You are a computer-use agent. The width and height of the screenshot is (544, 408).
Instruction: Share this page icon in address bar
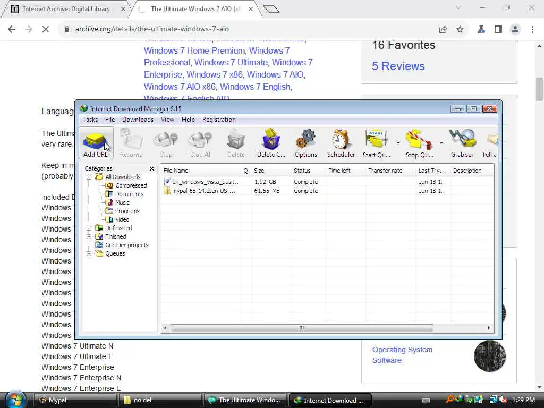tap(443, 30)
